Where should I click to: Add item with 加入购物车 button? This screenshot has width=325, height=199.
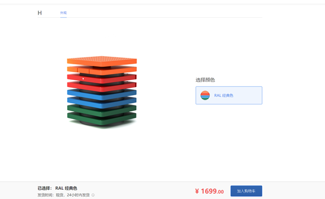[x=246, y=191]
